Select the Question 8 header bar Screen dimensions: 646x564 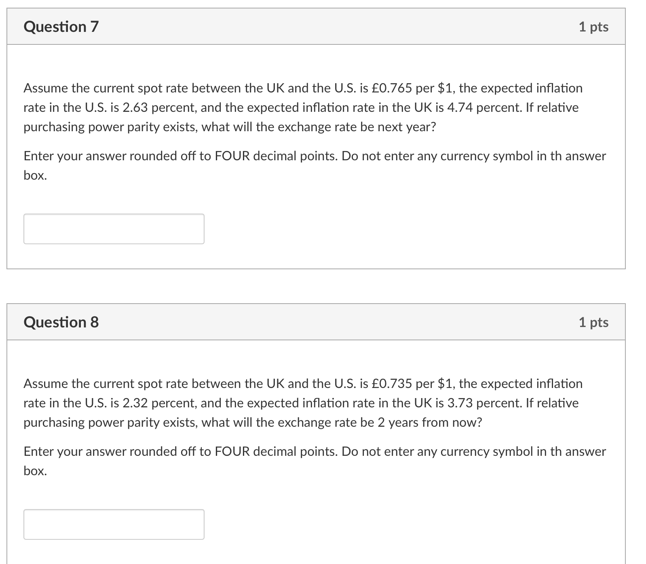coord(316,322)
